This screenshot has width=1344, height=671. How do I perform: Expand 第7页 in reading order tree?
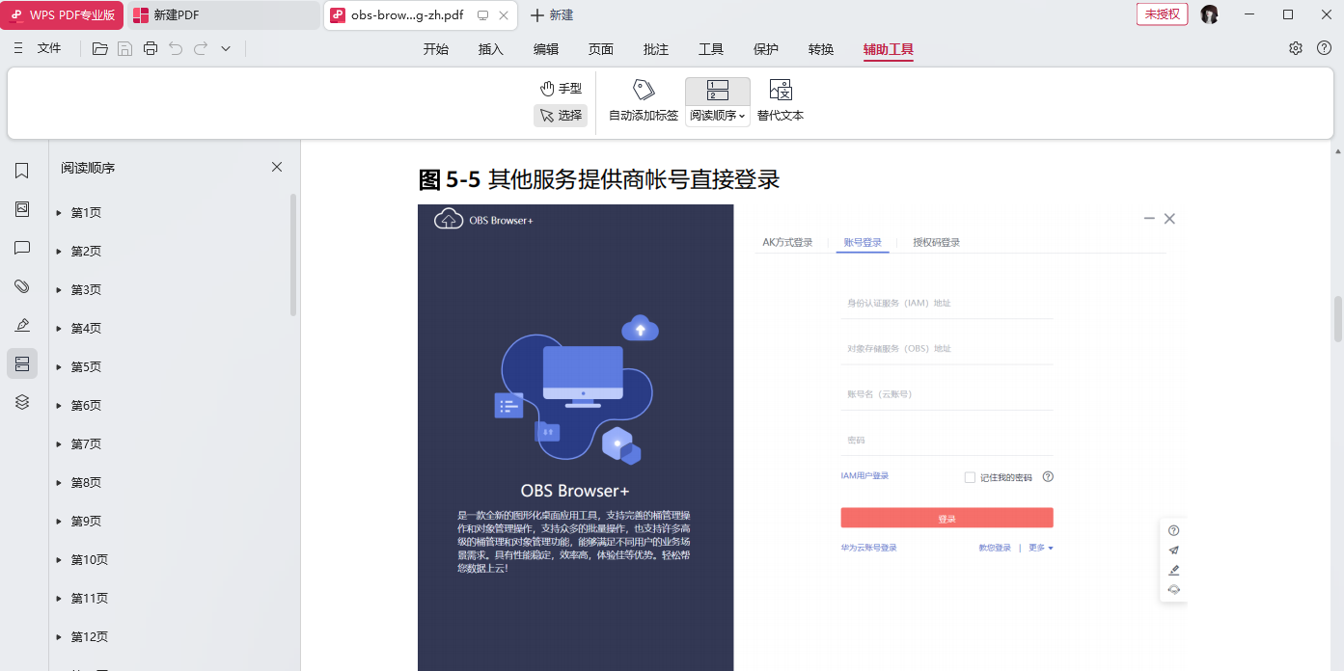pyautogui.click(x=59, y=444)
